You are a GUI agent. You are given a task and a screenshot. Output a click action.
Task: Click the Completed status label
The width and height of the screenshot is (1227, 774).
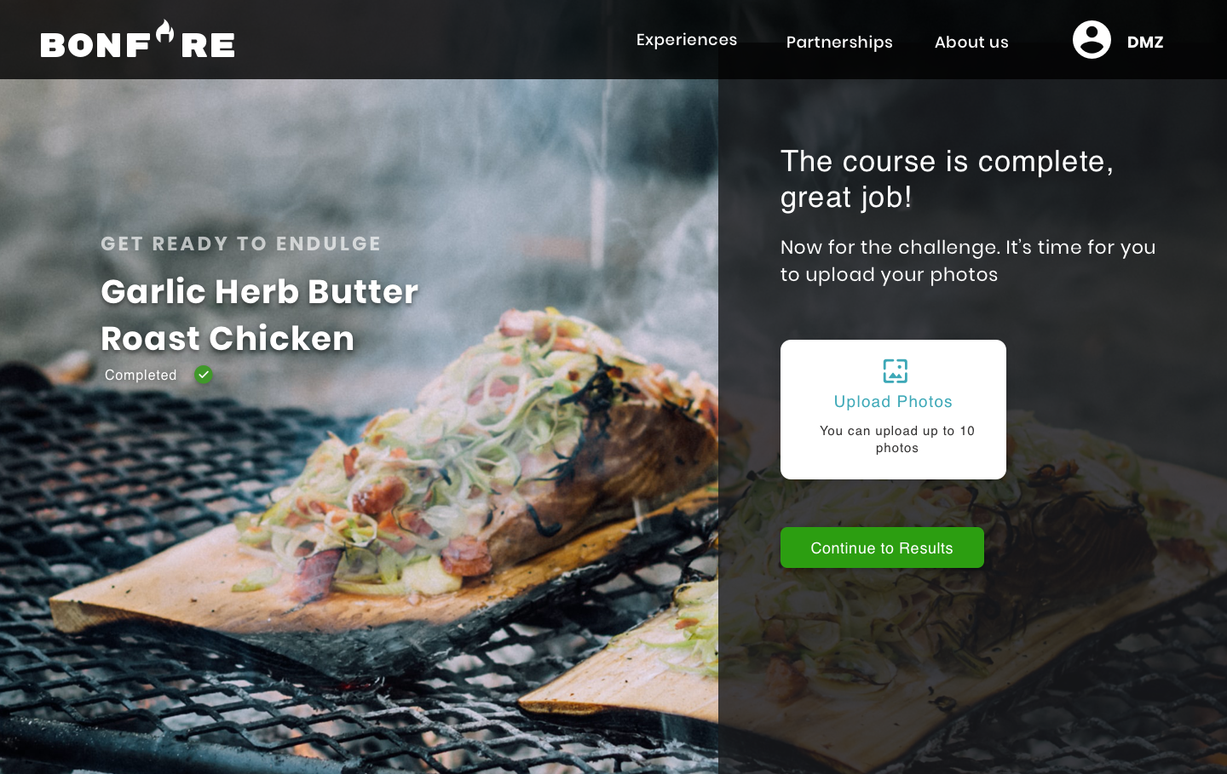(141, 375)
